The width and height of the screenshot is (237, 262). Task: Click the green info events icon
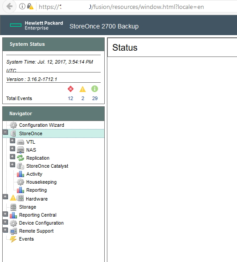94,89
